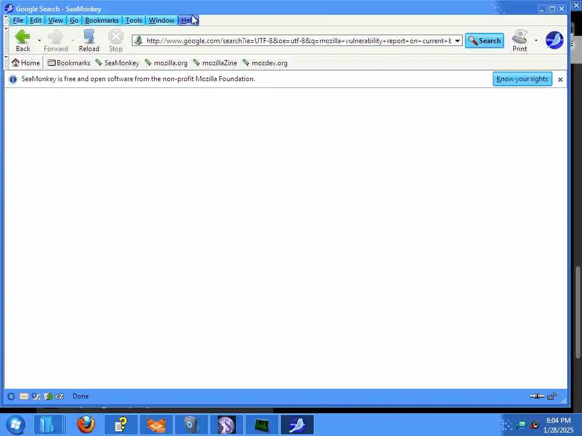This screenshot has height=436, width=582.
Task: Dismiss the Mozilla Foundation notification bar
Action: (x=560, y=79)
